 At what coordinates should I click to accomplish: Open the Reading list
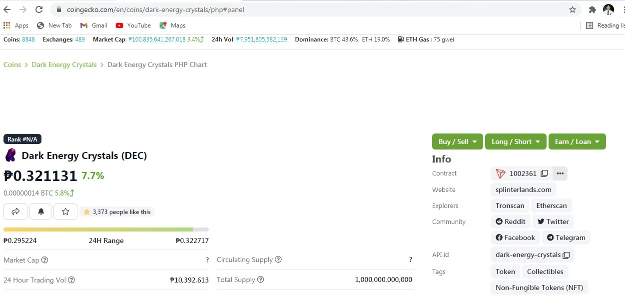605,25
